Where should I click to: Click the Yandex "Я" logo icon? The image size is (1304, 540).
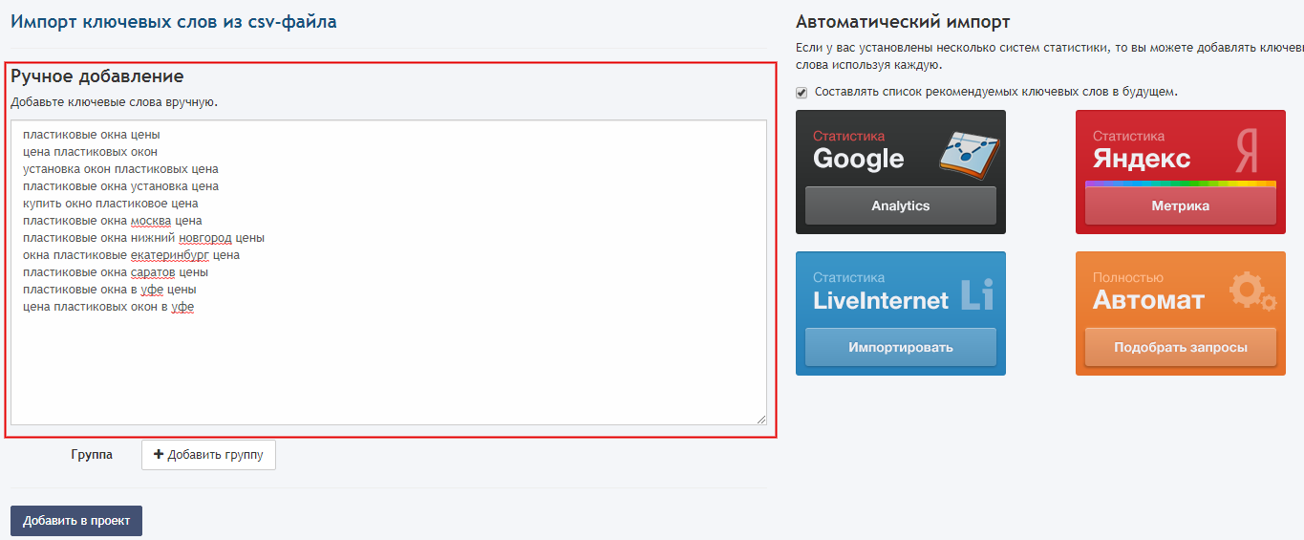(1245, 151)
